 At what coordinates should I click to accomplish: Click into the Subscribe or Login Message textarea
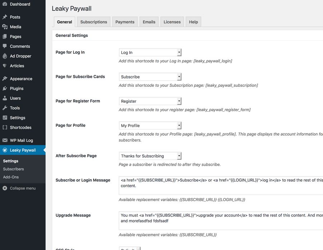pyautogui.click(x=221, y=185)
